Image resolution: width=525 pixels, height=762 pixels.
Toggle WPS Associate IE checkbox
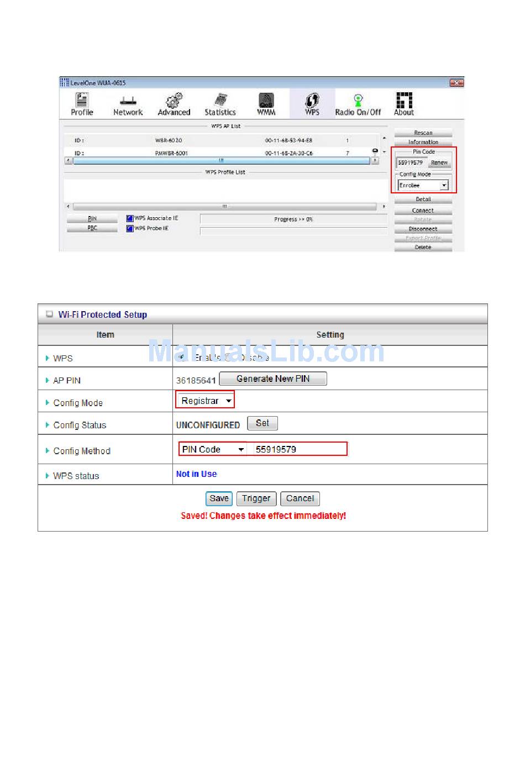(130, 218)
